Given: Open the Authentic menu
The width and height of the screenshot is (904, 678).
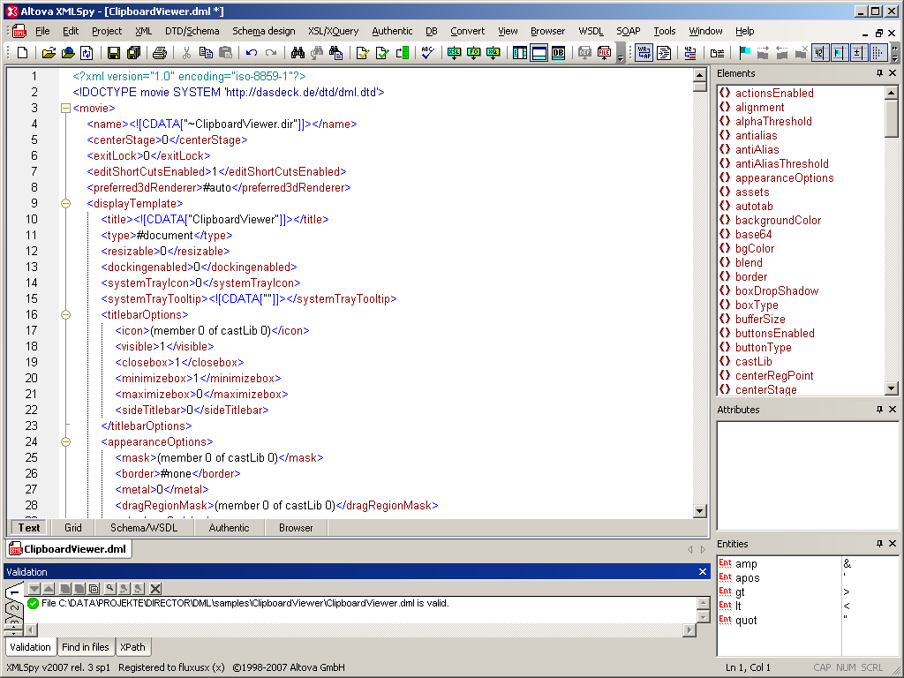Looking at the screenshot, I should (x=392, y=31).
